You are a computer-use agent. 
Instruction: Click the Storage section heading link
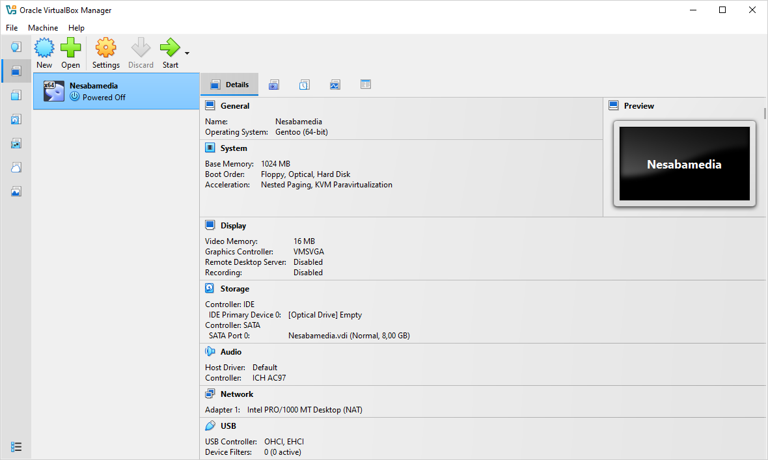[234, 289]
